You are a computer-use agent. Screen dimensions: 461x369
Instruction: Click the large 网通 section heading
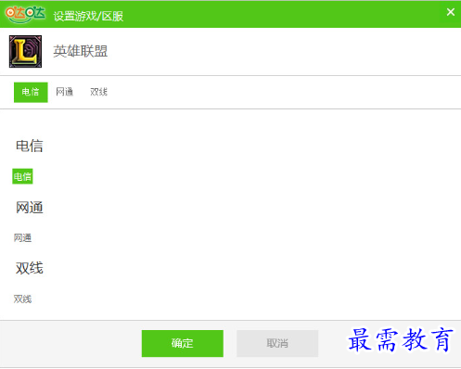(x=30, y=208)
